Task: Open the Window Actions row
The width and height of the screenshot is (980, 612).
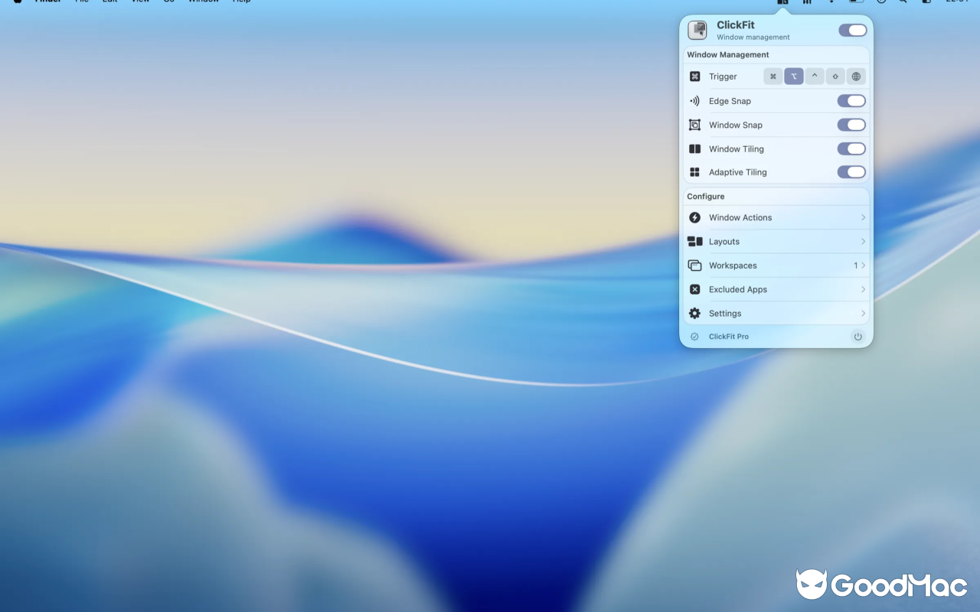Action: pyautogui.click(x=776, y=218)
